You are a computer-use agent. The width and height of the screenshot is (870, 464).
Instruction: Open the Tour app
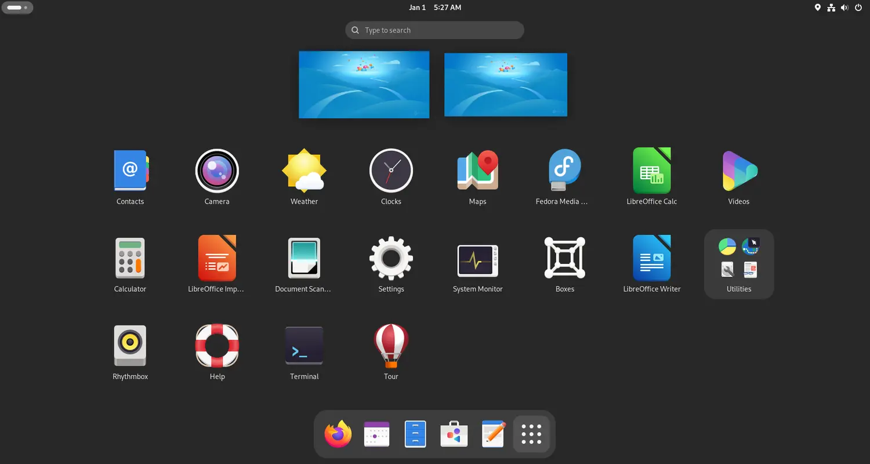(x=391, y=346)
